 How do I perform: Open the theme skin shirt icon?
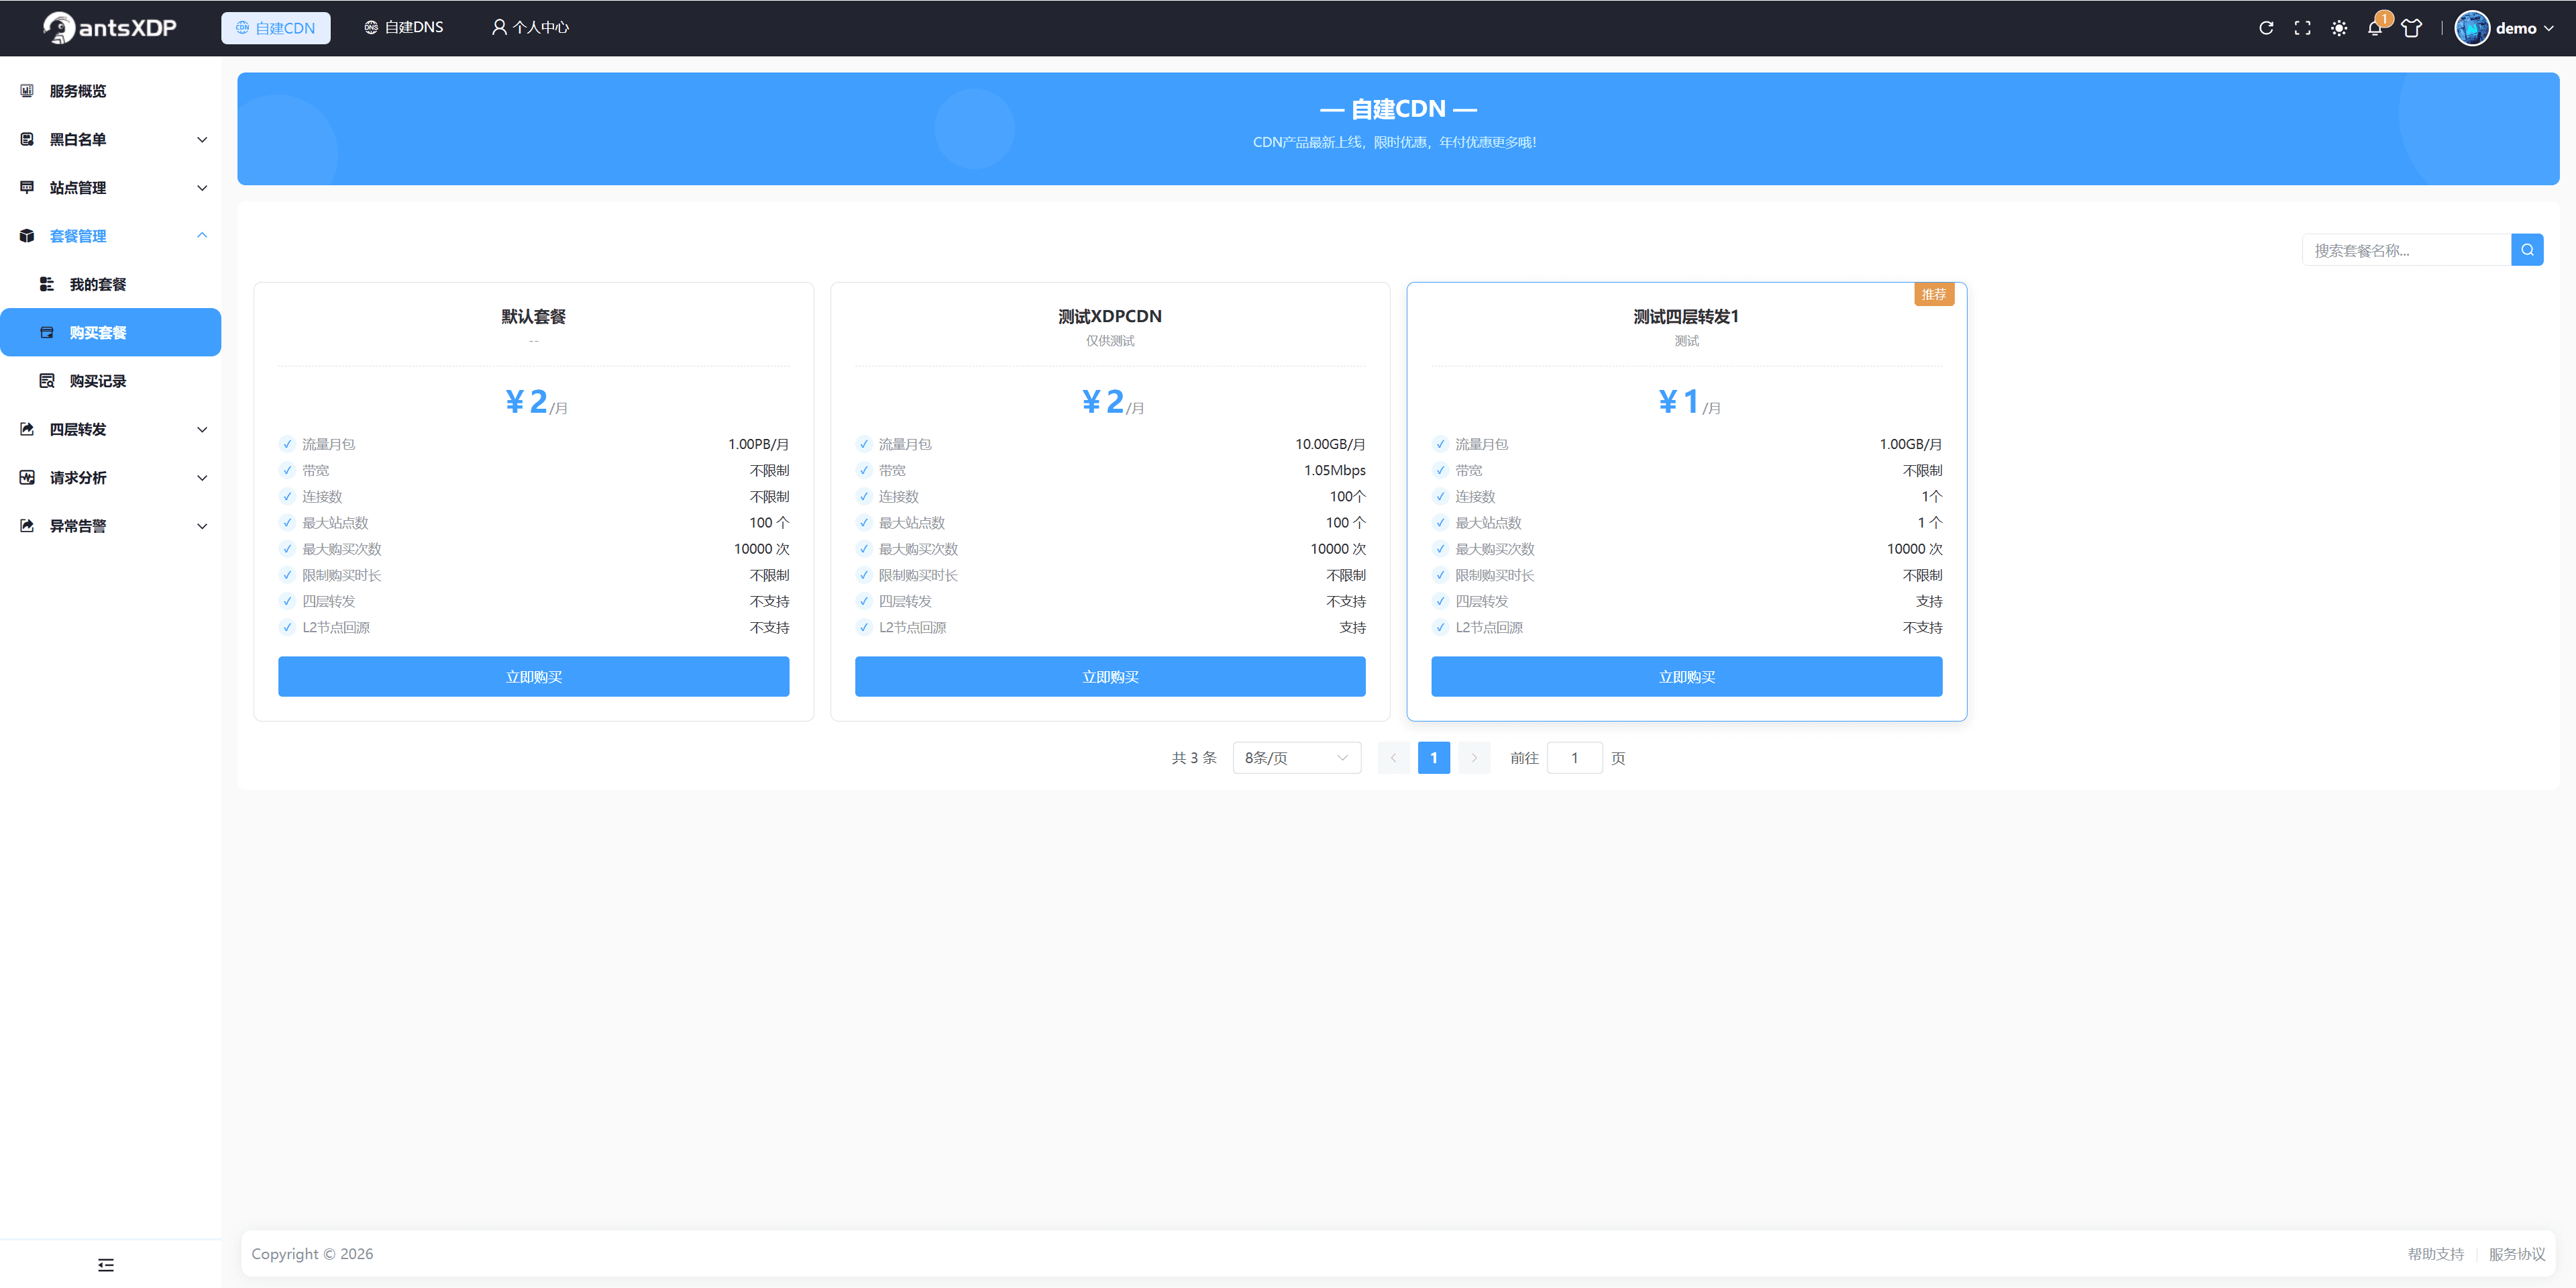pos(2411,28)
